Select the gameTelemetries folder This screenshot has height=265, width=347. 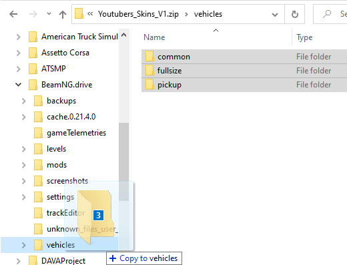pyautogui.click(x=76, y=133)
